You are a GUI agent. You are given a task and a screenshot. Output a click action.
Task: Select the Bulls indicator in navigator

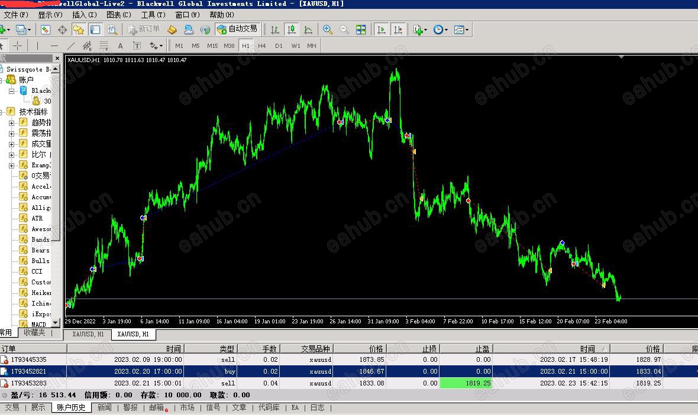coord(40,261)
